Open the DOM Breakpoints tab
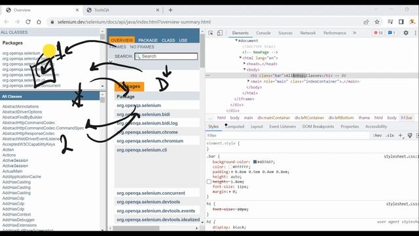419x236 pixels. click(x=318, y=127)
